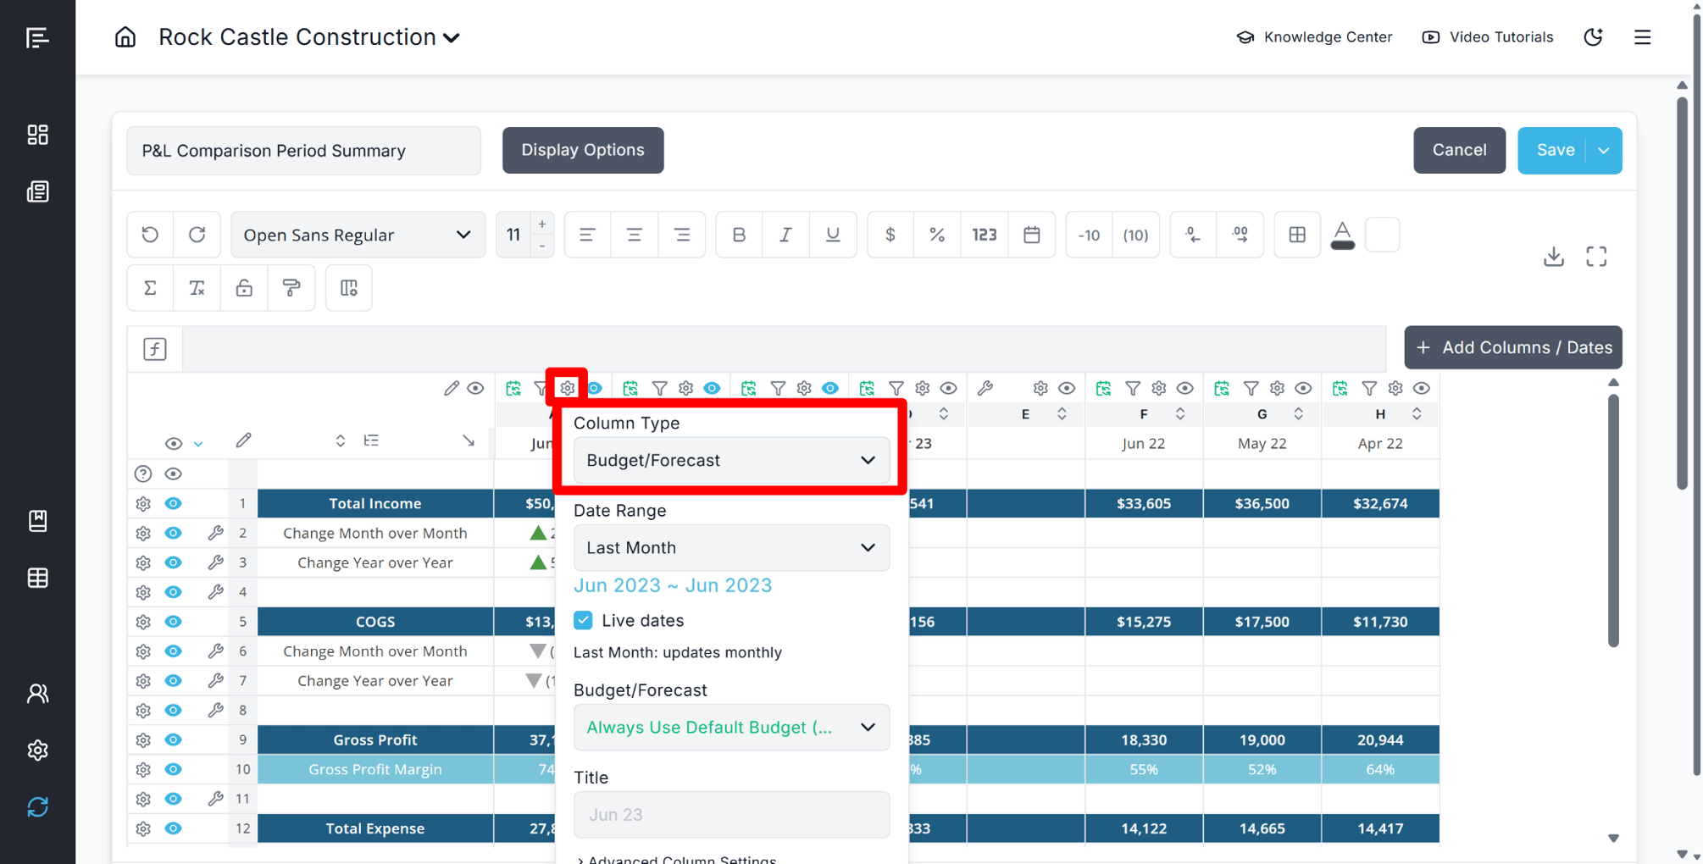
Task: Open the Save button dropdown arrow
Action: coord(1604,150)
